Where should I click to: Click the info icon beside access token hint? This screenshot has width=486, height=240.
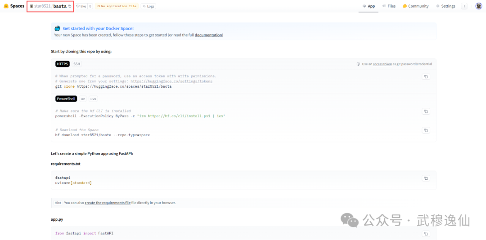[358, 64]
